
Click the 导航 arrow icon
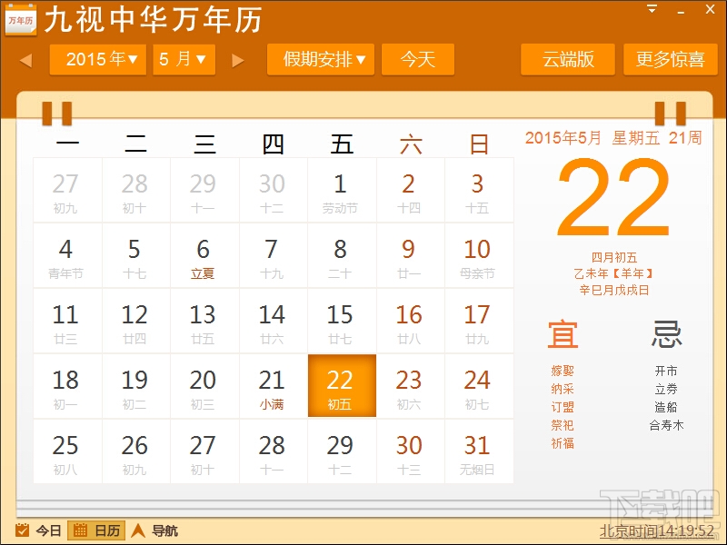click(x=138, y=530)
